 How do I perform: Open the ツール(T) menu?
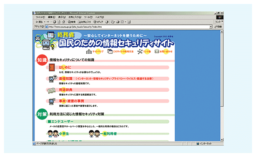88,17
